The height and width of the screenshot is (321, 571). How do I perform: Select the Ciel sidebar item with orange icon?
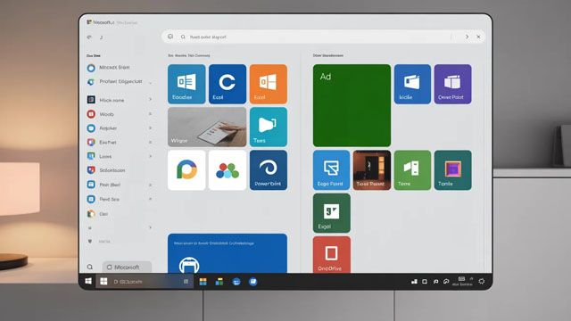coord(97,214)
